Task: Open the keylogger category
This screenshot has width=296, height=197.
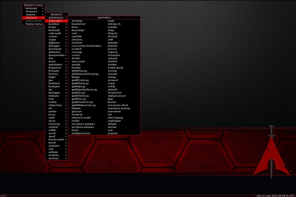Action: (56, 93)
